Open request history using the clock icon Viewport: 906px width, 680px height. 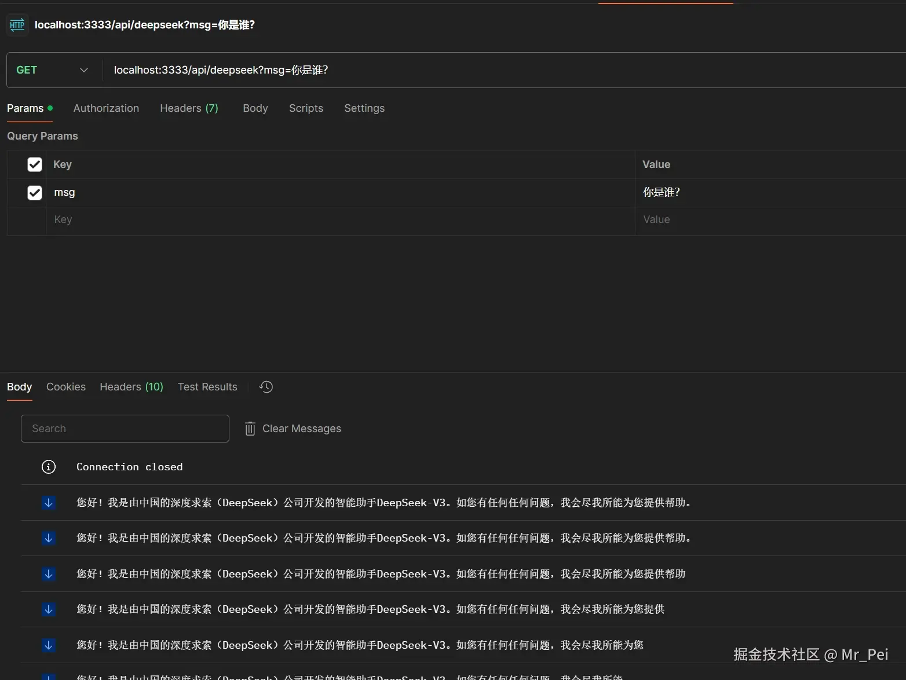(265, 386)
